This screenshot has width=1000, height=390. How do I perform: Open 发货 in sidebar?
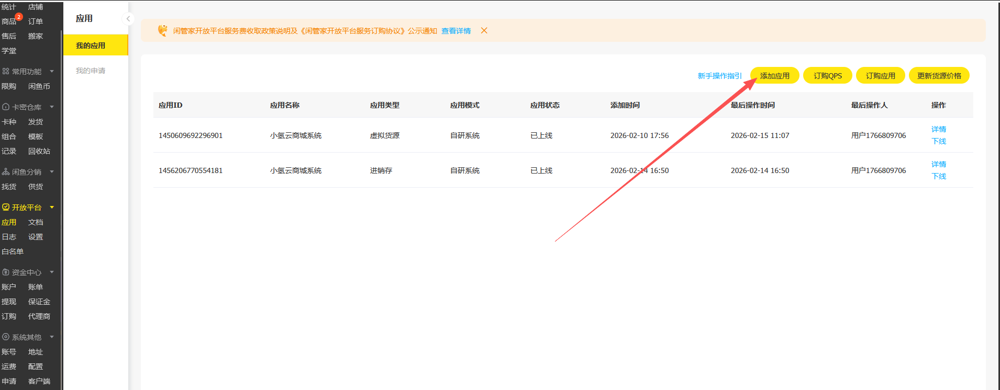[x=36, y=122]
